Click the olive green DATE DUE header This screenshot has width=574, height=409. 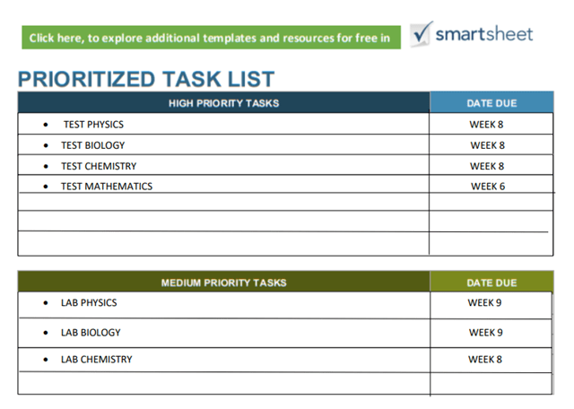(x=491, y=283)
